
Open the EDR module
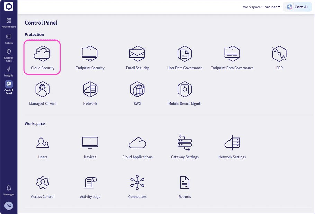279,57
